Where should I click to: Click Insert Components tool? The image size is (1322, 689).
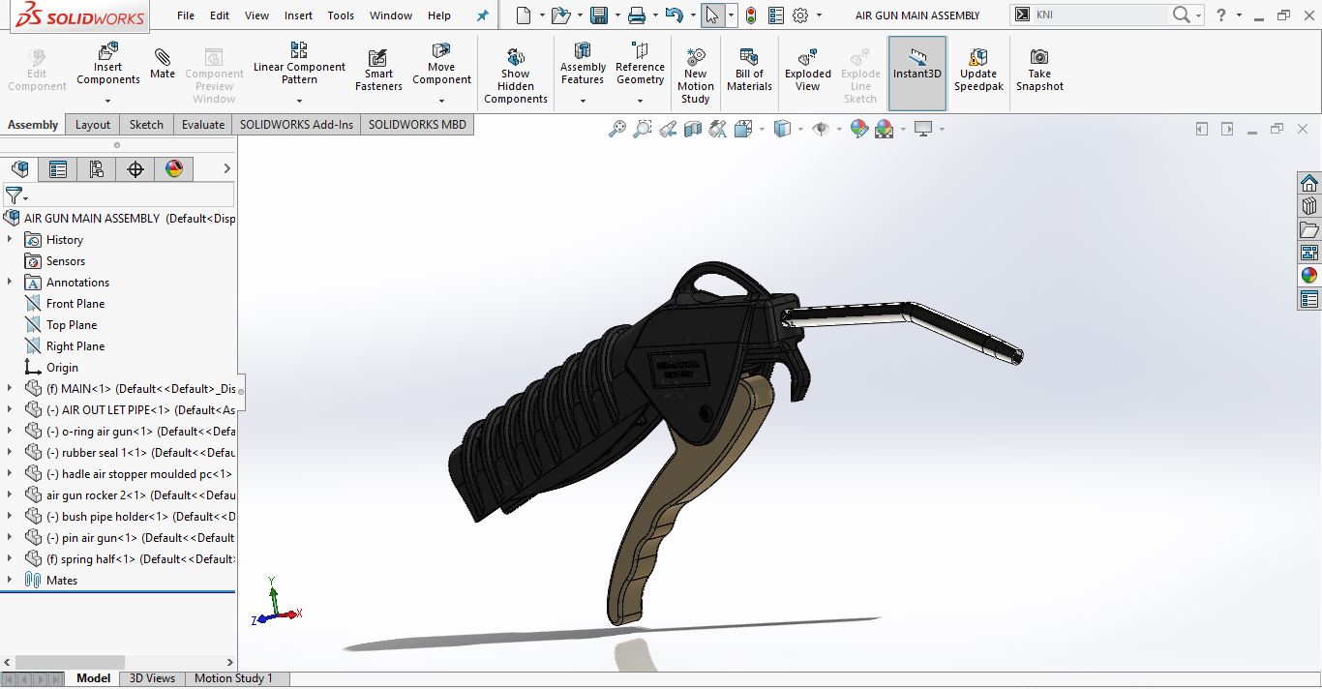(108, 64)
